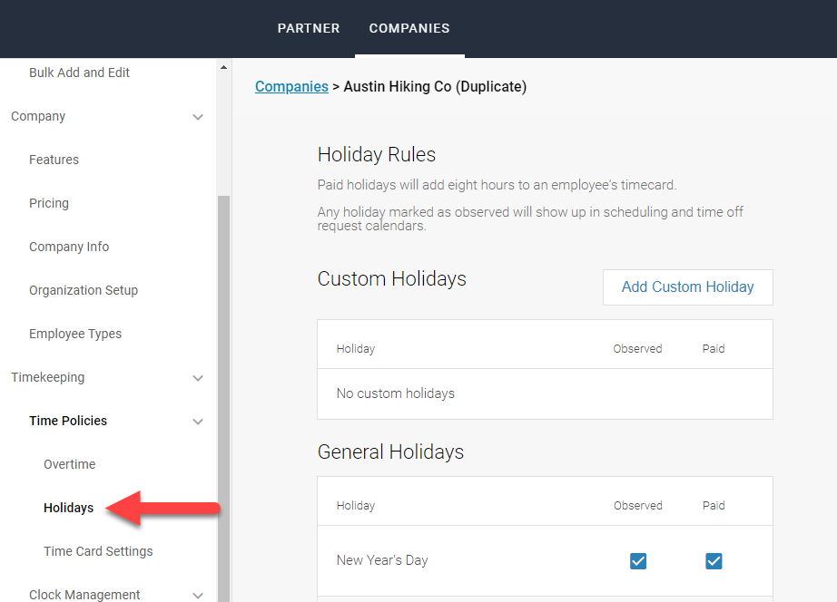This screenshot has height=602, width=837.
Task: Click the Add Custom Holiday button
Action: [x=687, y=286]
